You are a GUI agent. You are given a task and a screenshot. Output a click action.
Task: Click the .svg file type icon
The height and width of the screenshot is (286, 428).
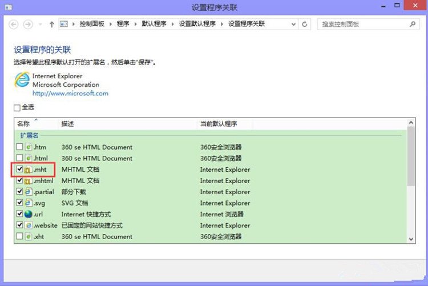tap(29, 203)
